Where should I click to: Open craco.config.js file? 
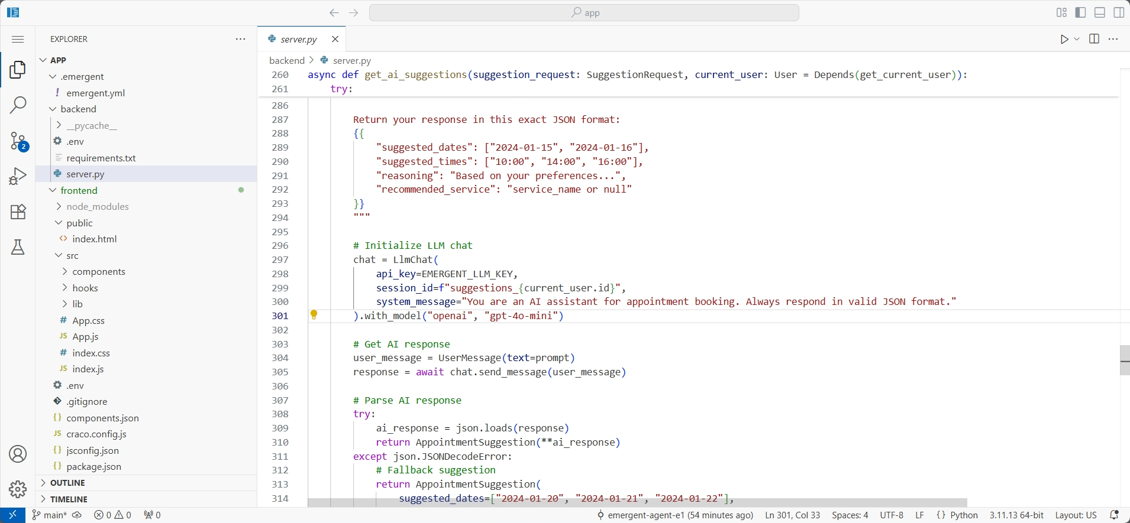pos(146,434)
